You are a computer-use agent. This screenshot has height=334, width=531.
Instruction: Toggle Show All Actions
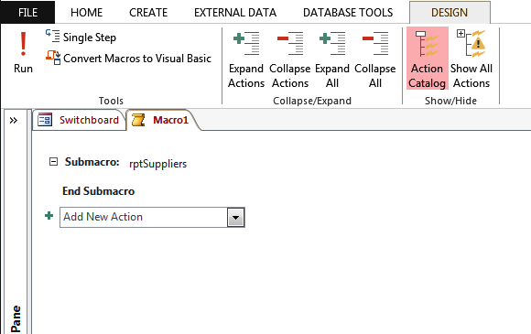point(471,59)
